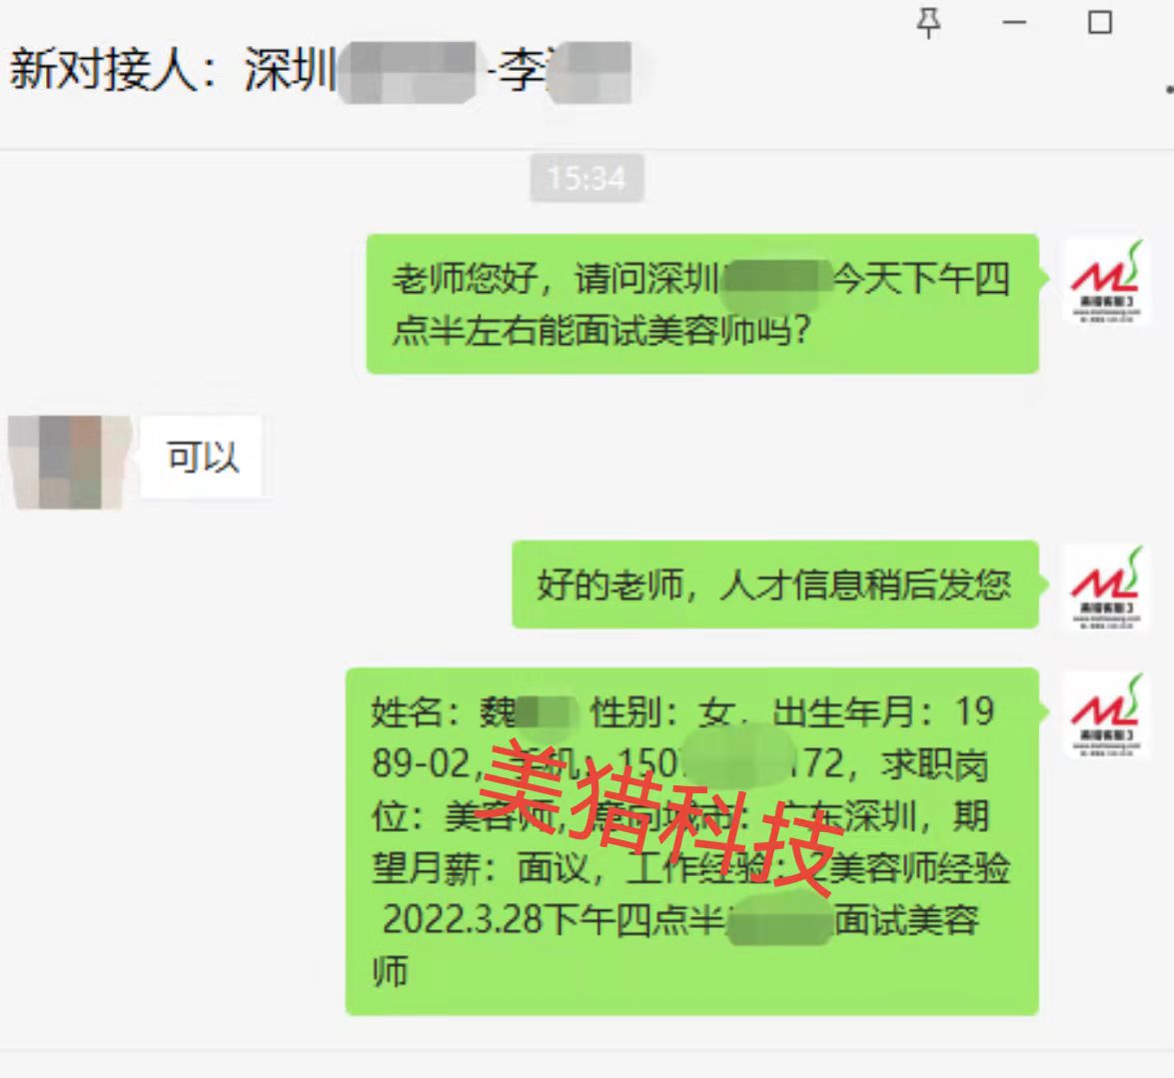Click the blurred company name in the first message
The image size is (1174, 1078).
[775, 280]
